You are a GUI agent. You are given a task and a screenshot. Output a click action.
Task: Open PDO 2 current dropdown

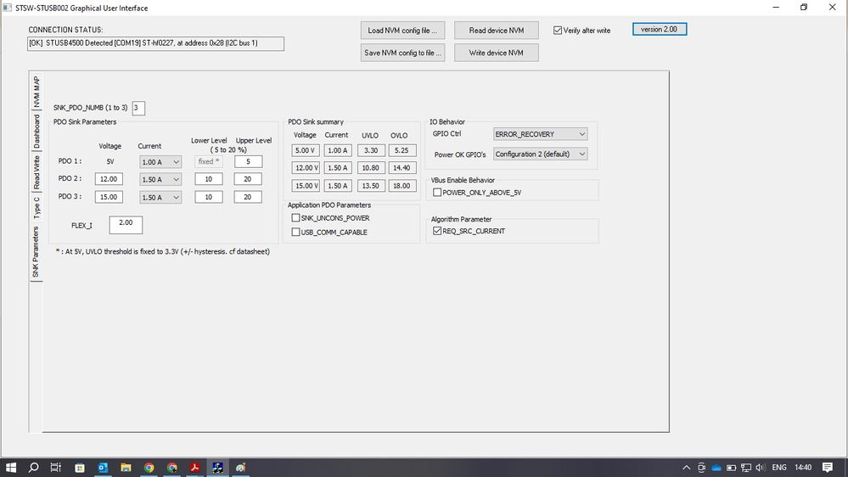point(160,179)
